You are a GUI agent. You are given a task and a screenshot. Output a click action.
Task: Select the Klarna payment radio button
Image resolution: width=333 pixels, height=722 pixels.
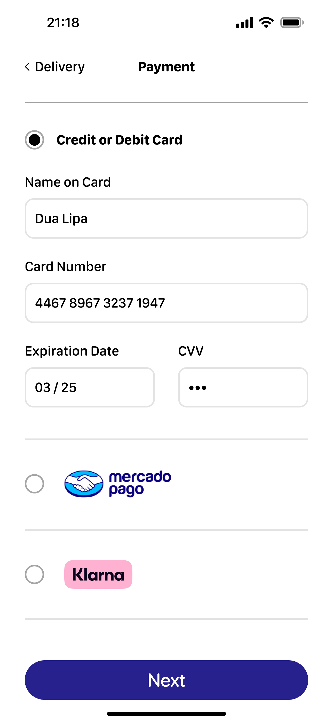pos(35,574)
